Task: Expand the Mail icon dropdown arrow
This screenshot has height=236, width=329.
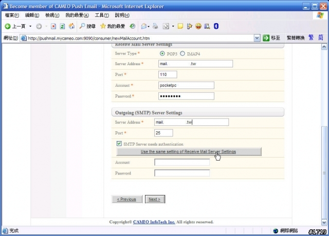Action: click(x=149, y=26)
